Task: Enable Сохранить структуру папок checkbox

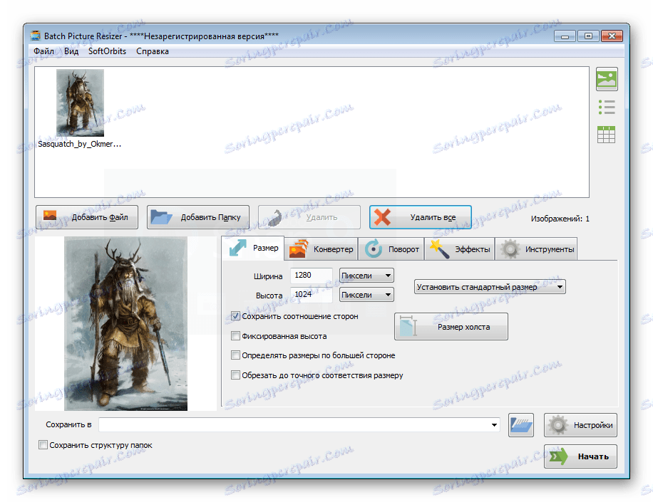Action: pos(43,445)
